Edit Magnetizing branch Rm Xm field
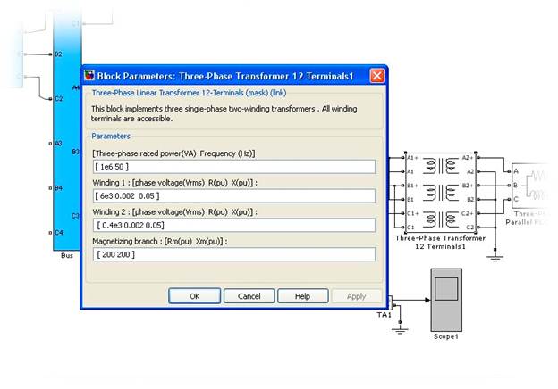558x389 pixels. tap(233, 254)
